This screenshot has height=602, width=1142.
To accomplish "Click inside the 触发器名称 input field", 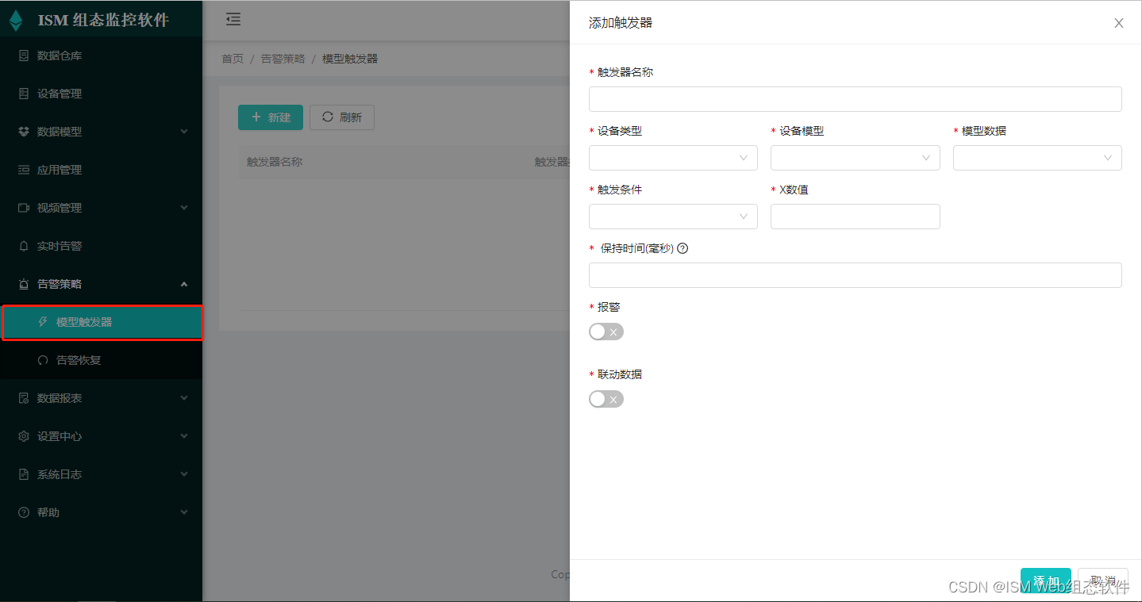I will tap(855, 98).
